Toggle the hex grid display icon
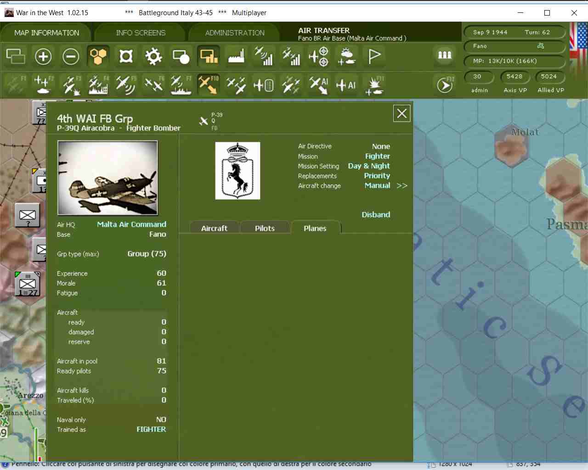This screenshot has width=588, height=470. (98, 56)
